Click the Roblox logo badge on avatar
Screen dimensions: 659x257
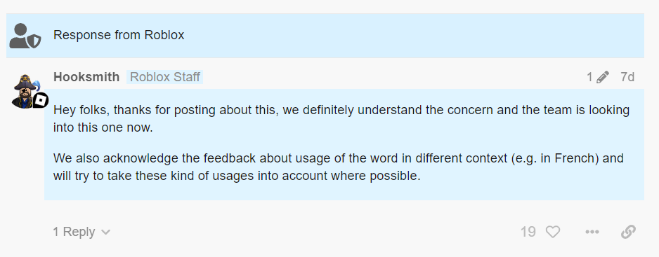click(x=41, y=101)
